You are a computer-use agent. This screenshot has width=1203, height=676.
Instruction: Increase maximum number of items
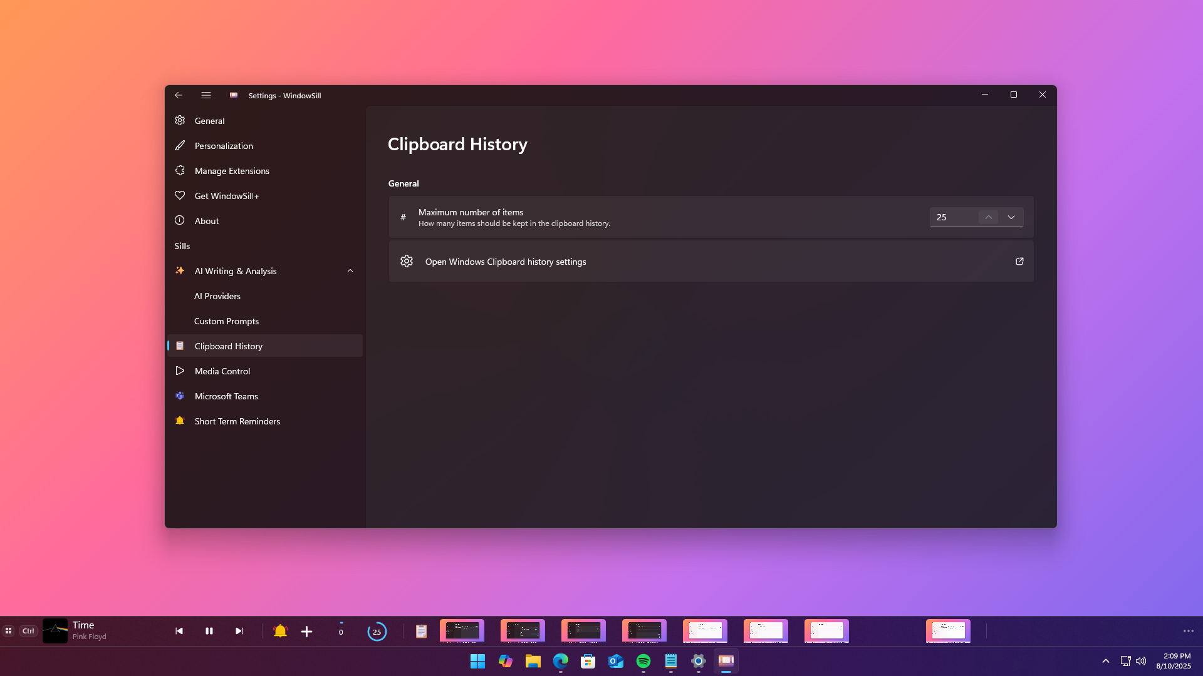pos(988,217)
